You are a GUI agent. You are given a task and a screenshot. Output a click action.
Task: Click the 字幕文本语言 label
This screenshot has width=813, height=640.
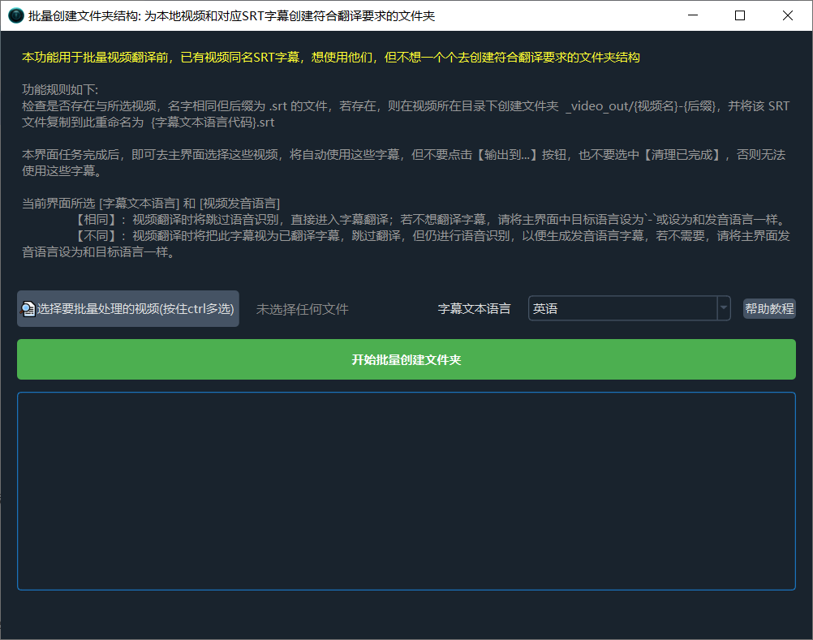pyautogui.click(x=474, y=309)
